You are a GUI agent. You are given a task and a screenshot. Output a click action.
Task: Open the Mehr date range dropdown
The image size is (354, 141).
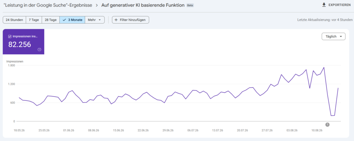click(x=95, y=20)
